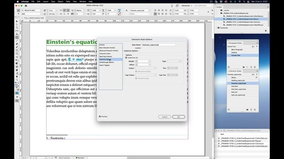Image resolution: width=284 pixels, height=159 pixels.
Task: Open the Layout menu
Action: coord(45,1)
